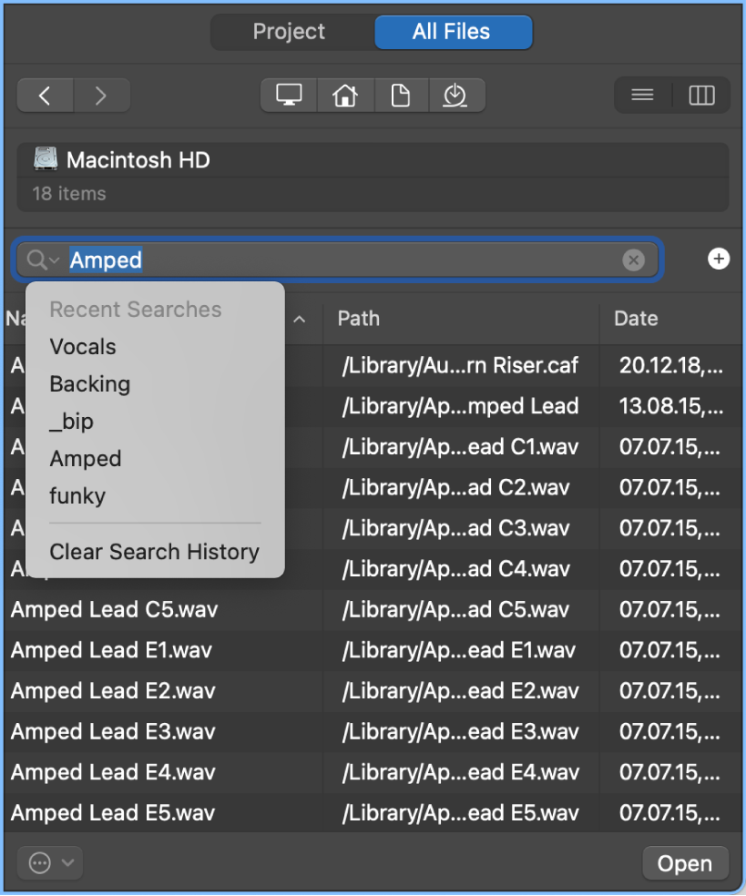The width and height of the screenshot is (746, 896).
Task: Select Vocals from recent searches
Action: [82, 347]
